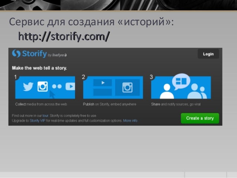237x178 pixels.
Task: Open the Storify VIP link
Action: tap(38, 121)
